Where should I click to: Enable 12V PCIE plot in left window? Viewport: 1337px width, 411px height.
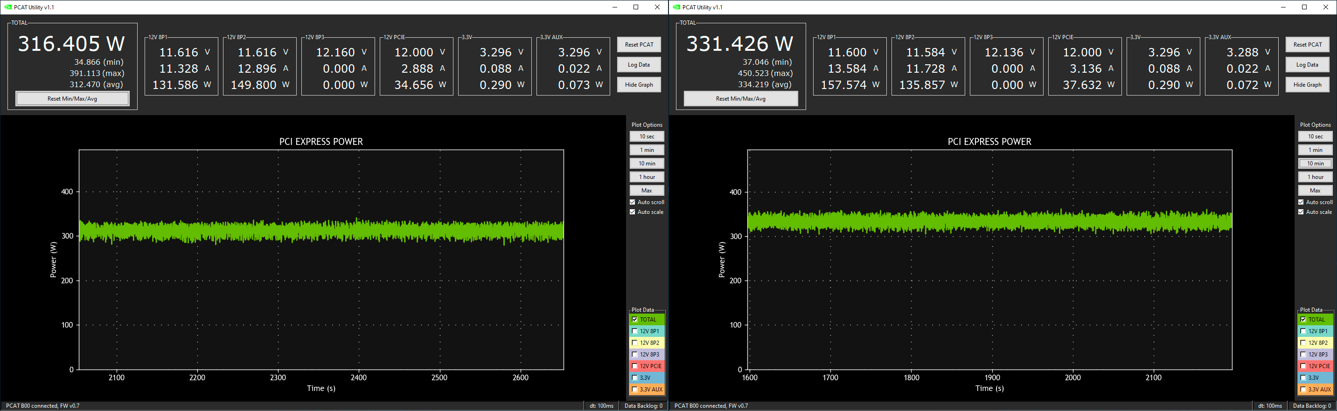pos(635,366)
